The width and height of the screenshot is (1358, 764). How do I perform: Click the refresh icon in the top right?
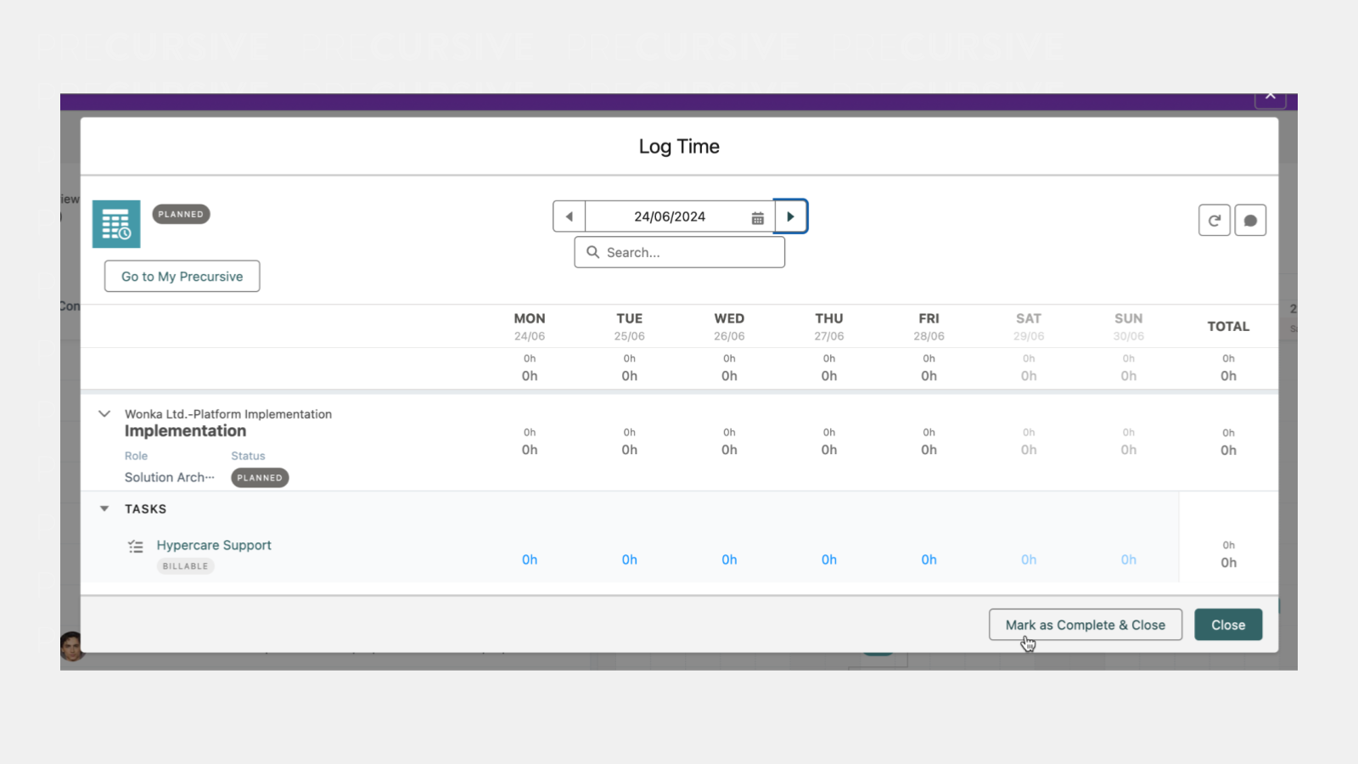click(x=1214, y=219)
